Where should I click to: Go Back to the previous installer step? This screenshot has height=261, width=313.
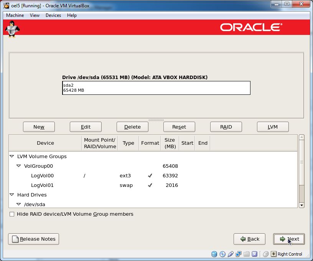(250, 239)
